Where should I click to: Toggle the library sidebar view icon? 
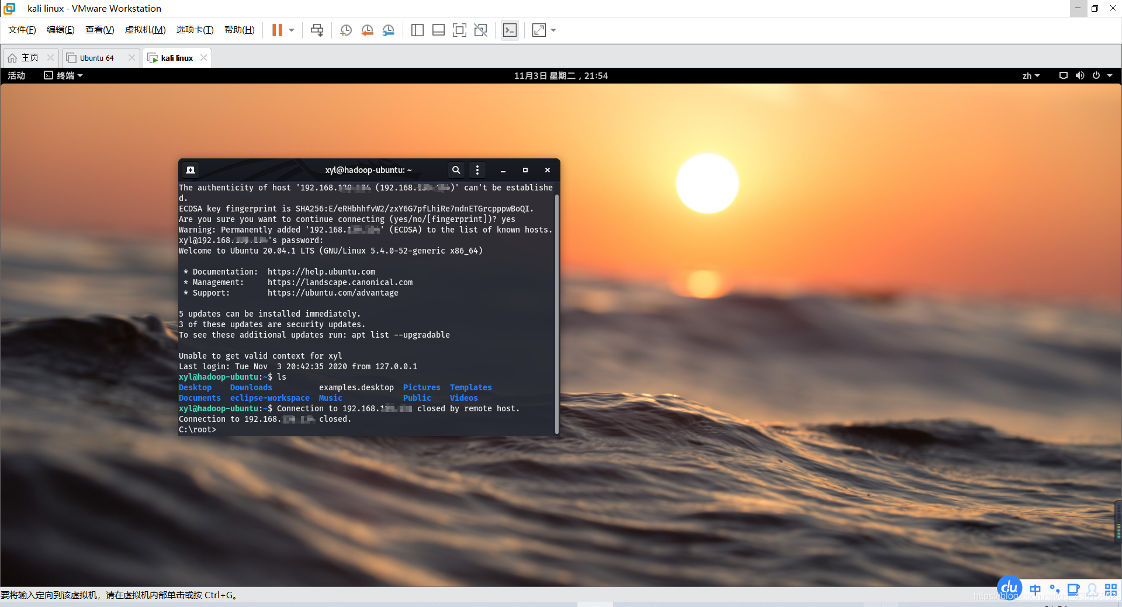point(417,30)
